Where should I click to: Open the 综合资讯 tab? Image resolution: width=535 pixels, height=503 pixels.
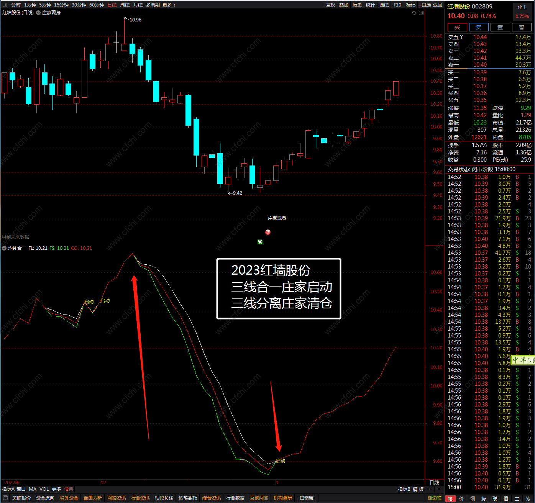coord(212,498)
